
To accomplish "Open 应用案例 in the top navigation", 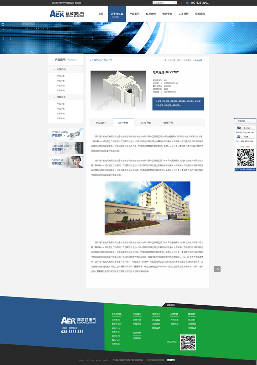I will coord(150,14).
